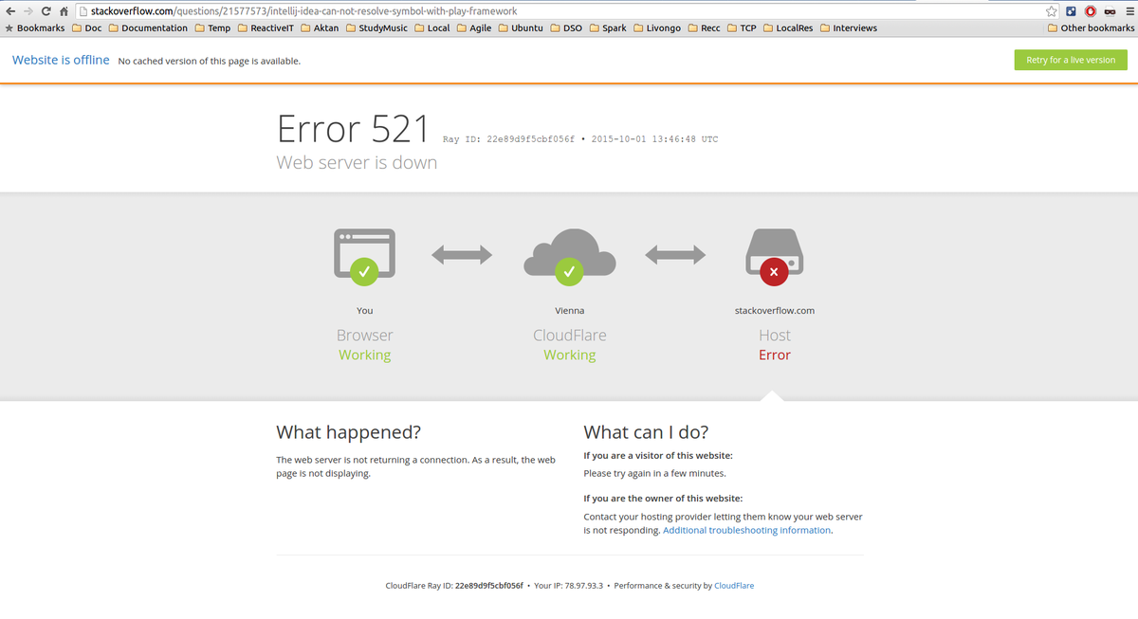The width and height of the screenshot is (1138, 619).
Task: Click 'Your IP: 78.97.93.3' in footer
Action: [568, 586]
